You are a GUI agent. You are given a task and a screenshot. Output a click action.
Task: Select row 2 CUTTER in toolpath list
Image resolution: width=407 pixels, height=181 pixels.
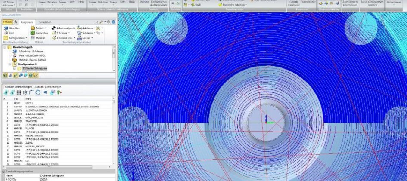(57, 107)
